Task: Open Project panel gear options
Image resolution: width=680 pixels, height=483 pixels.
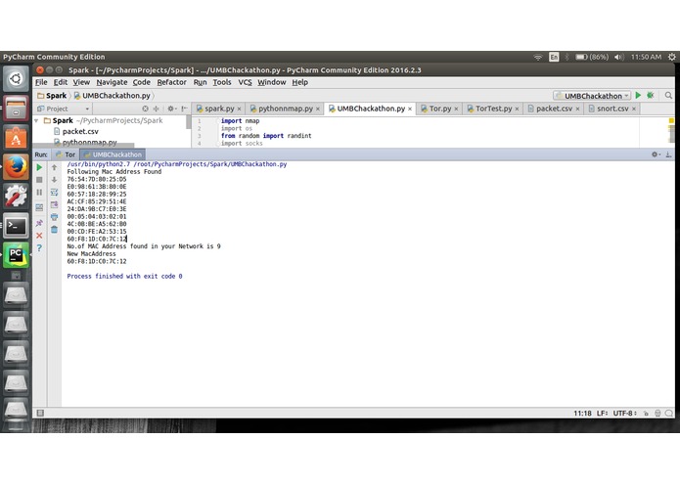Action: (172, 109)
